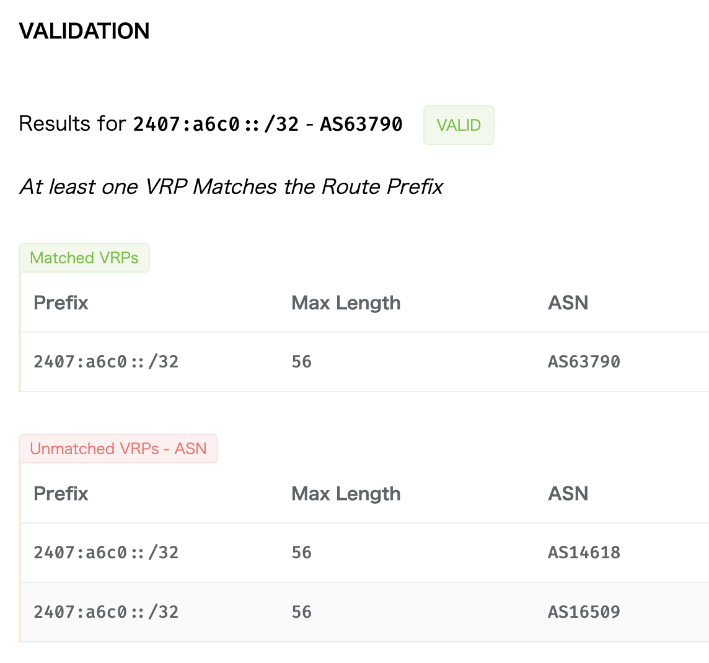Open the AS14618 entry in Unmatched VRPs

coord(584,553)
